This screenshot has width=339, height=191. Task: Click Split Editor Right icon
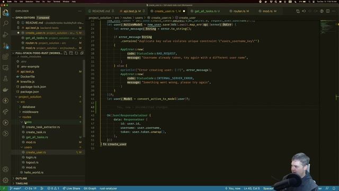pyautogui.click(x=328, y=11)
